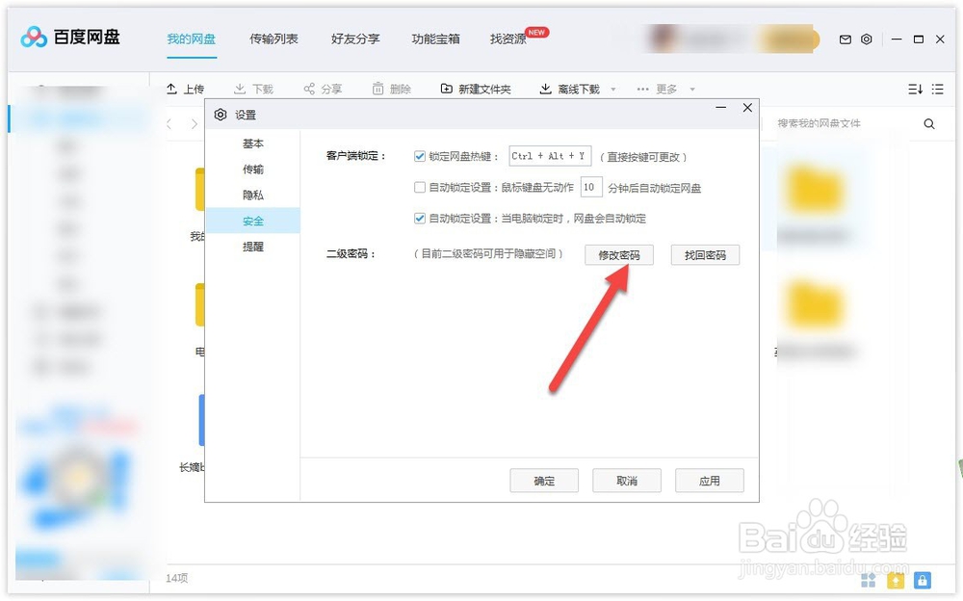Select 隐私 in settings sidebar
The image size is (963, 601).
[x=253, y=196]
